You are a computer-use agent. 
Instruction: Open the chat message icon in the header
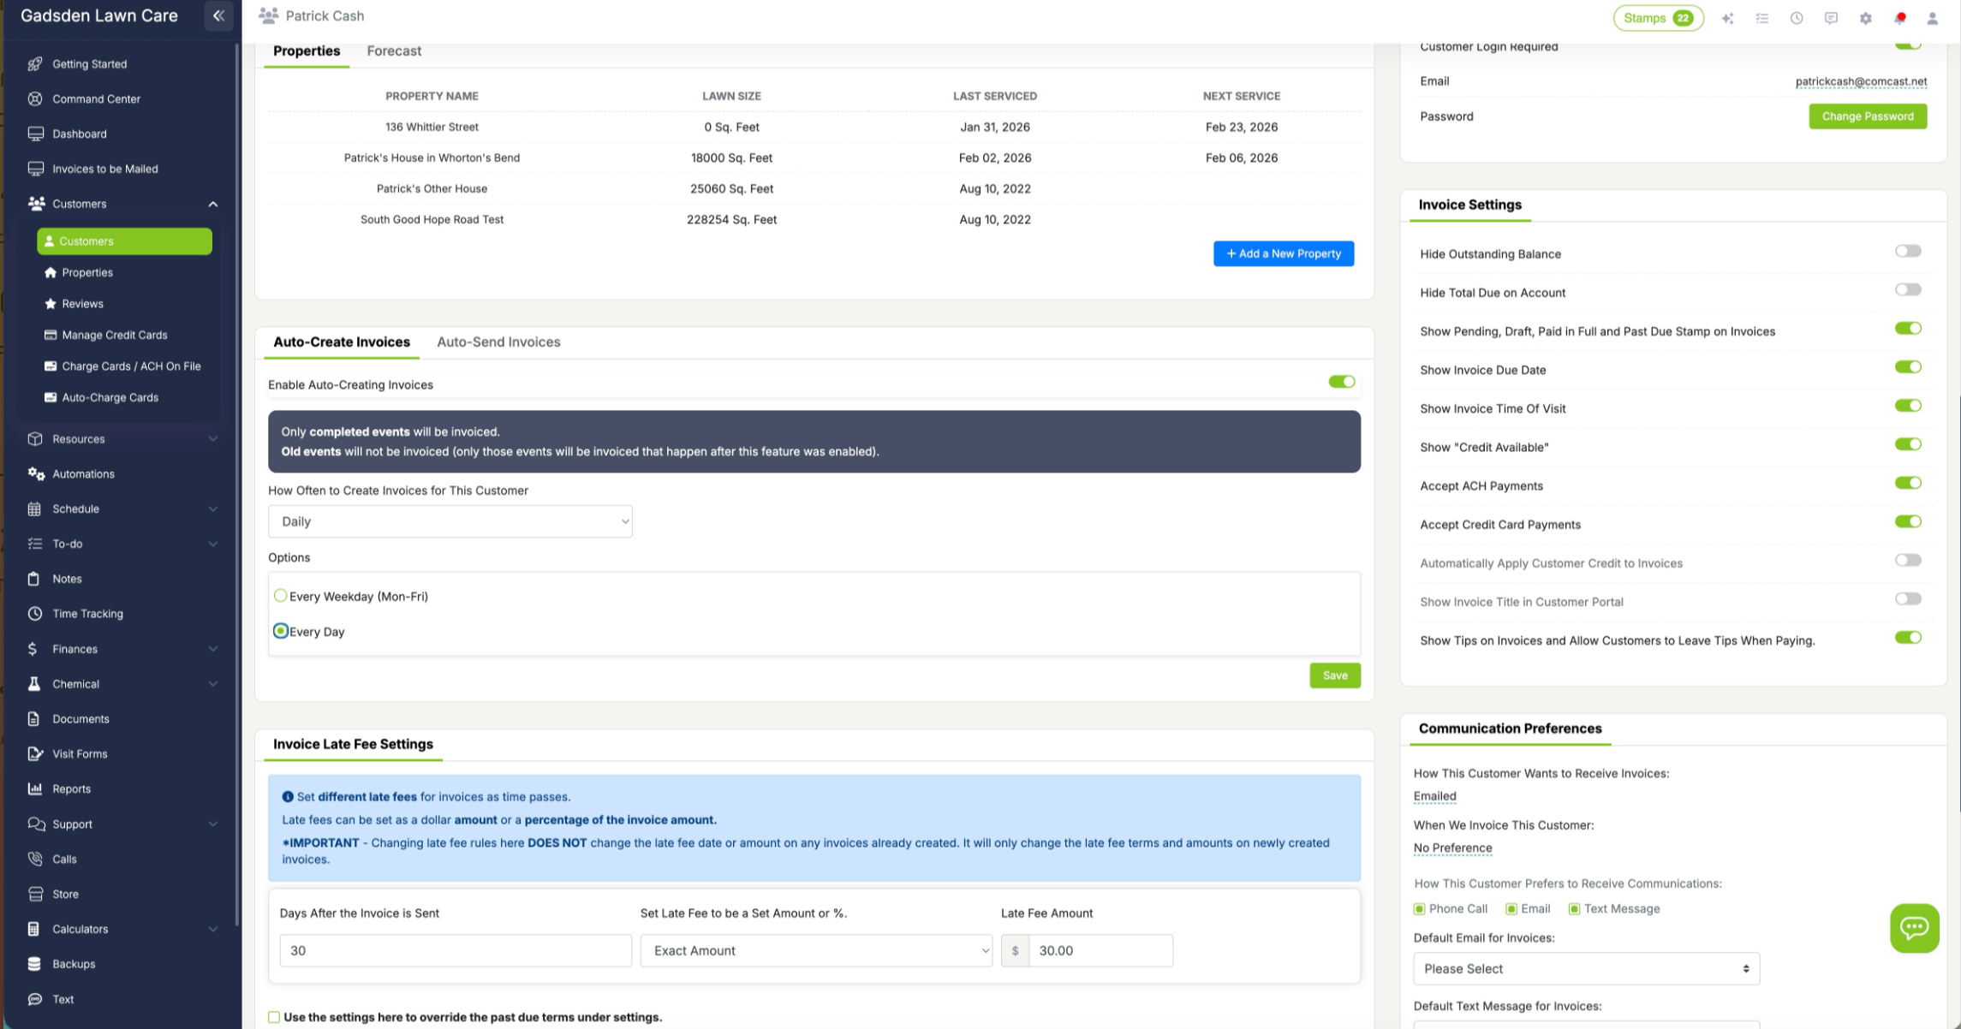[x=1831, y=17]
